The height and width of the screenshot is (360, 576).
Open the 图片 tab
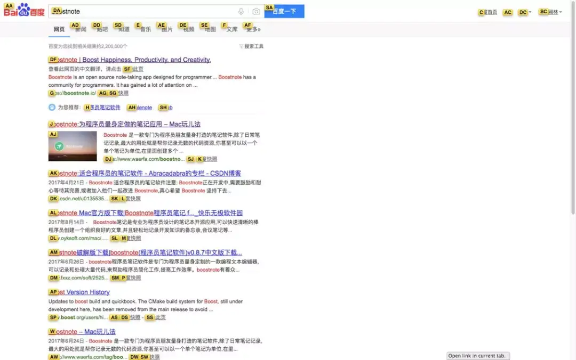tap(166, 29)
